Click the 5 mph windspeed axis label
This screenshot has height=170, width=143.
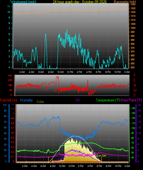(x=9, y=40)
